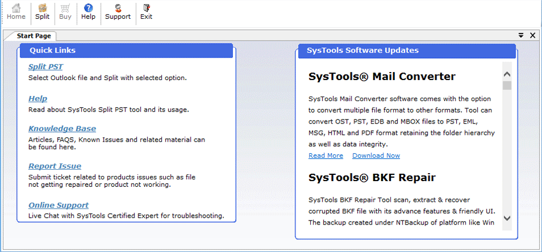
Task: Click Read More under Mail Converter
Action: click(326, 155)
